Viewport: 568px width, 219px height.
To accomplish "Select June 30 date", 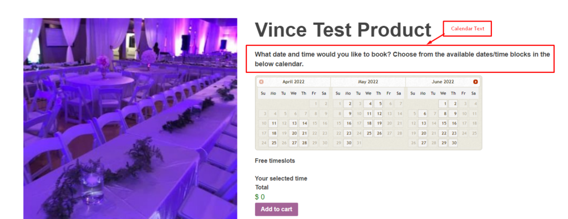I will click(x=453, y=143).
